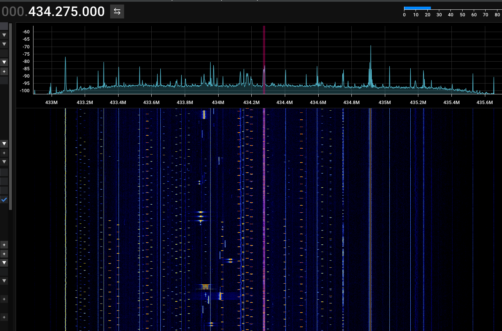Image resolution: width=502 pixels, height=331 pixels.
Task: Click the '-60' dB scale label
Action: [x=26, y=32]
